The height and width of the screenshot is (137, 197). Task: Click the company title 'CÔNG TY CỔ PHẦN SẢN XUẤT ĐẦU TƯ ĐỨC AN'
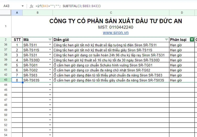pyautogui.click(x=116, y=21)
